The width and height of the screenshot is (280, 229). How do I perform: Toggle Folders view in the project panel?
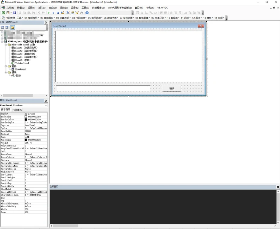[12, 27]
